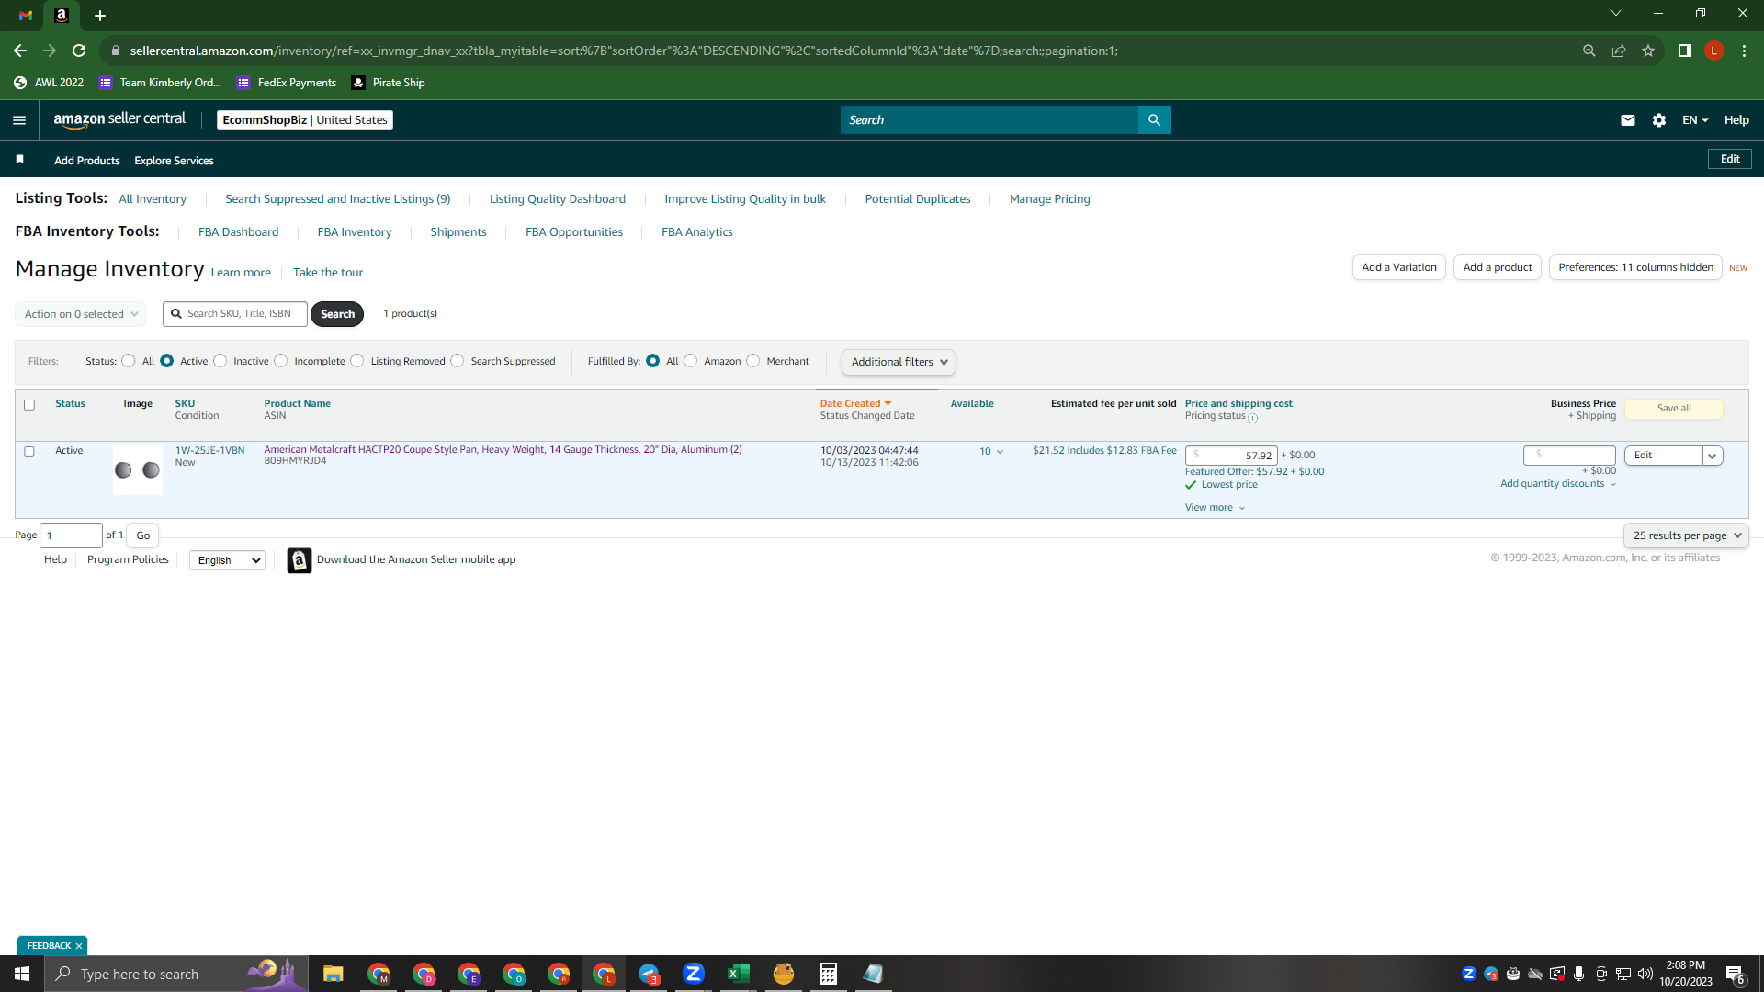Open Add Products menu item
Image resolution: width=1764 pixels, height=992 pixels.
coord(87,161)
